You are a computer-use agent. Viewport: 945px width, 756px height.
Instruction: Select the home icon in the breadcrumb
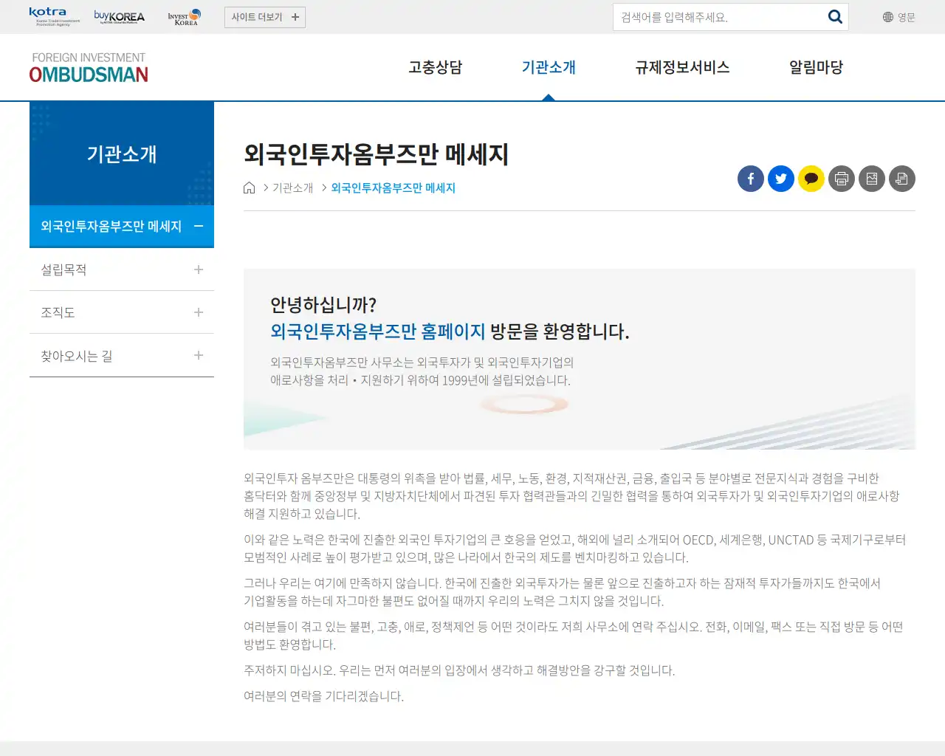coord(249,188)
